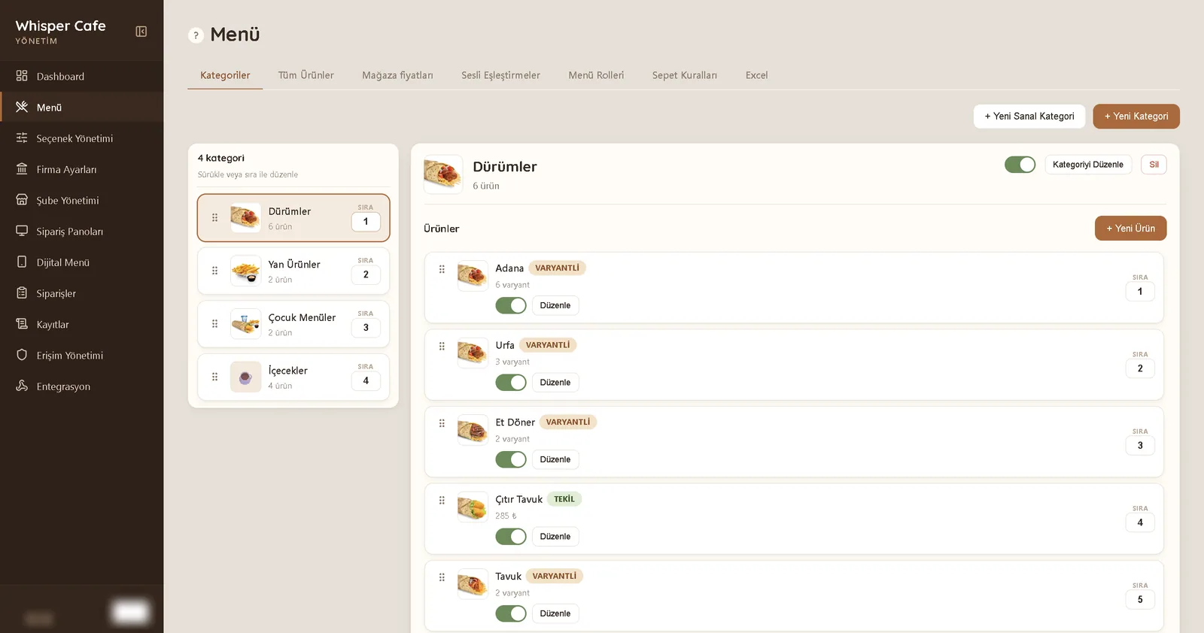
Task: Collapse the sidebar with the panel icon
Action: [141, 32]
